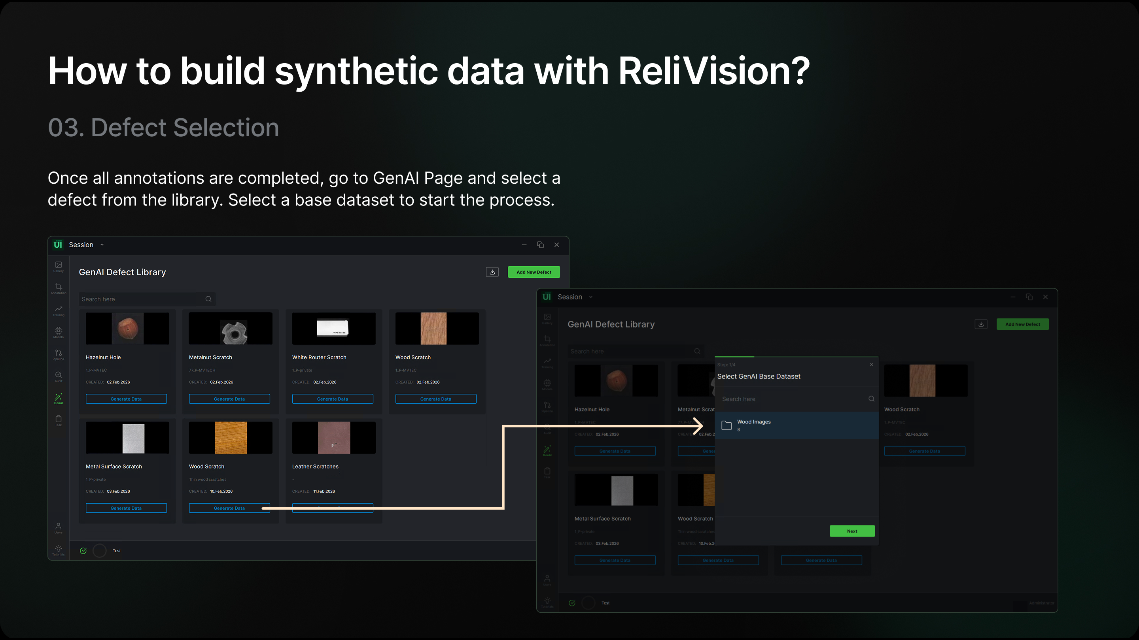Click Add New Defect in left window
This screenshot has width=1139, height=640.
534,272
